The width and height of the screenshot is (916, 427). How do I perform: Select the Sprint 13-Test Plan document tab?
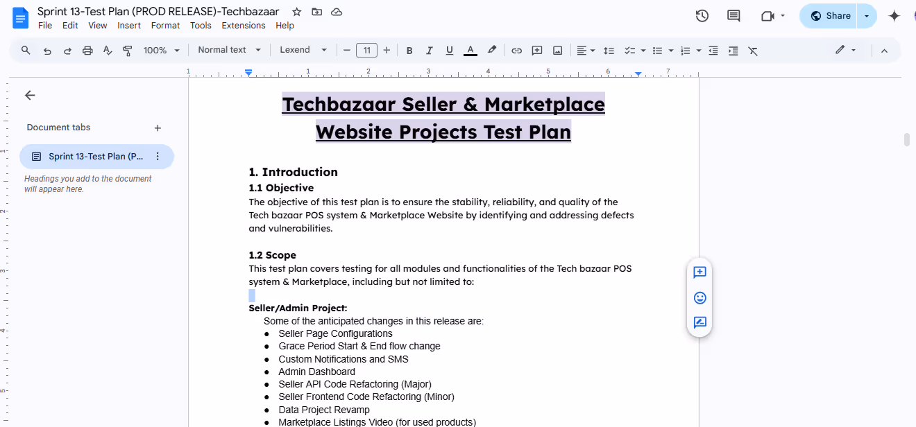tap(96, 157)
